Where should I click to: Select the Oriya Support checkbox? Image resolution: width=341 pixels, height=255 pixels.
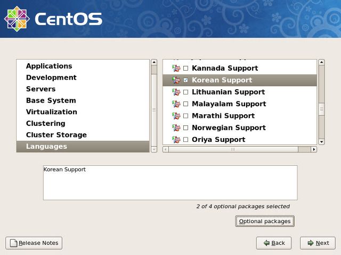tap(186, 140)
